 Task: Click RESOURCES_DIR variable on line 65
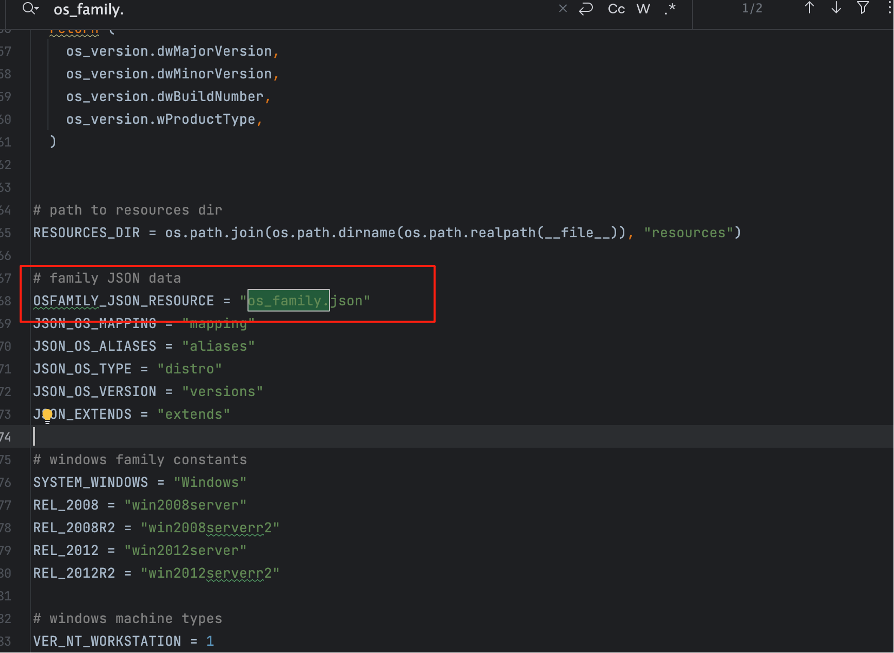[86, 233]
